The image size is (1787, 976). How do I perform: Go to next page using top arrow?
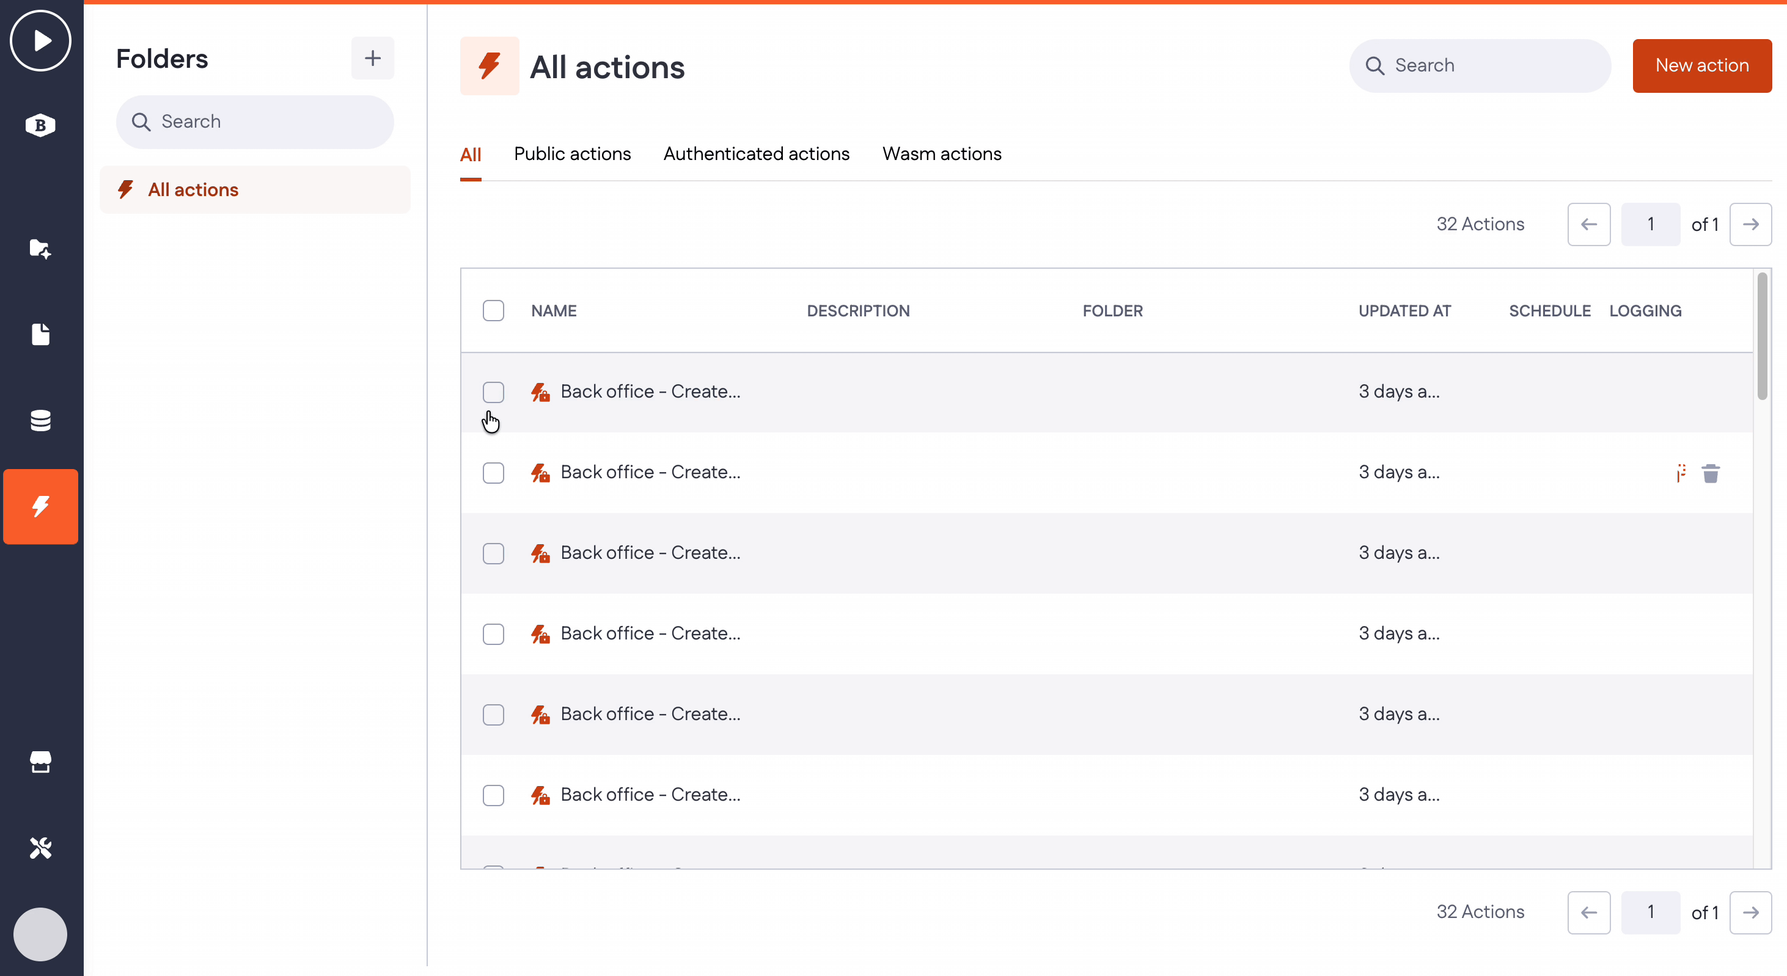click(x=1750, y=225)
